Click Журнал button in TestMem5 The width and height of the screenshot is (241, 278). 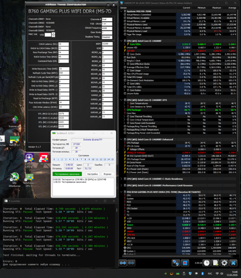[107, 174]
